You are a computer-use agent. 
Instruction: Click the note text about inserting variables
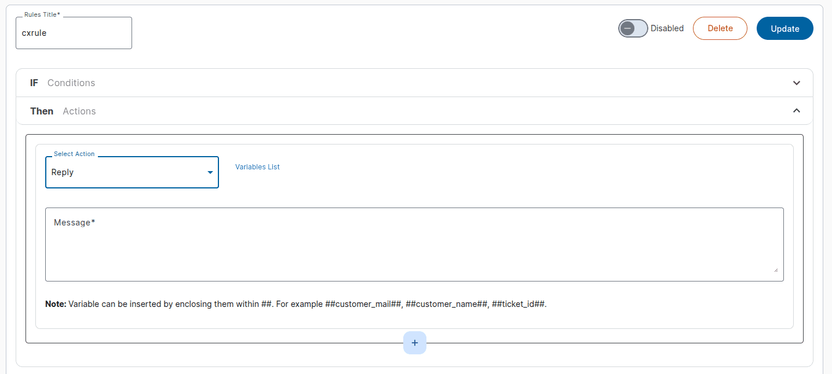(x=296, y=304)
